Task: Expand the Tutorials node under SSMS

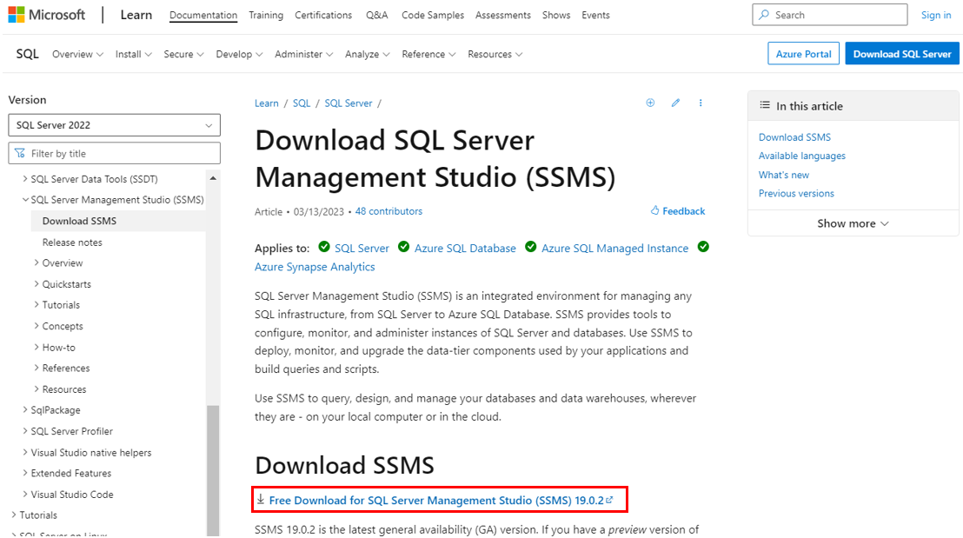Action: tap(37, 304)
